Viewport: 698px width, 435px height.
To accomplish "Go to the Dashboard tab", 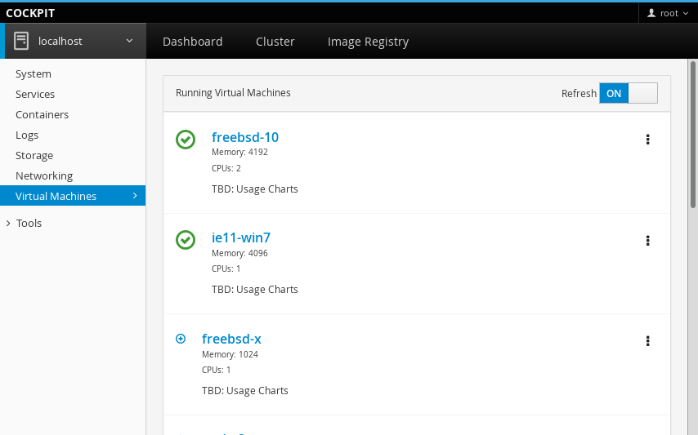I will click(x=192, y=42).
